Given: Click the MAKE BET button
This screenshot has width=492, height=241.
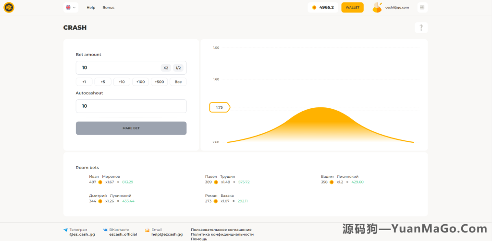Looking at the screenshot, I should pyautogui.click(x=131, y=128).
